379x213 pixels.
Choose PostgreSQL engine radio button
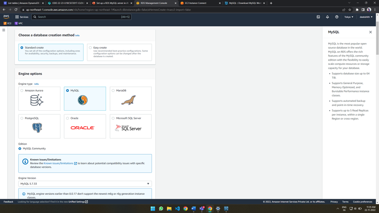pyautogui.click(x=22, y=118)
